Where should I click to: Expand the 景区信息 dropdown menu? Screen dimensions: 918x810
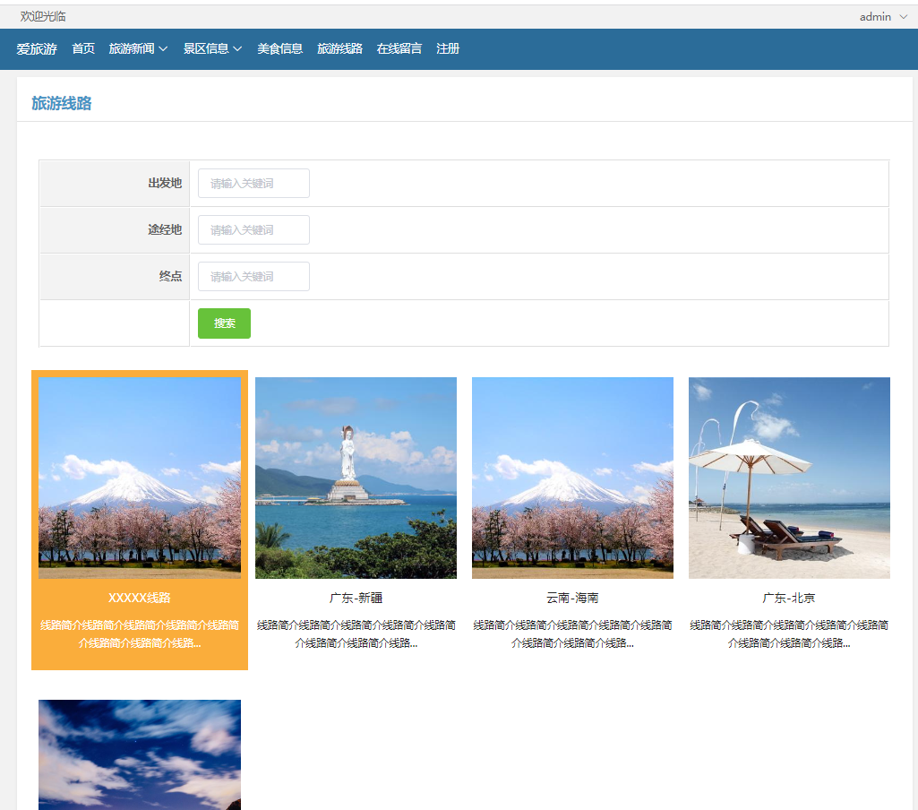[212, 48]
